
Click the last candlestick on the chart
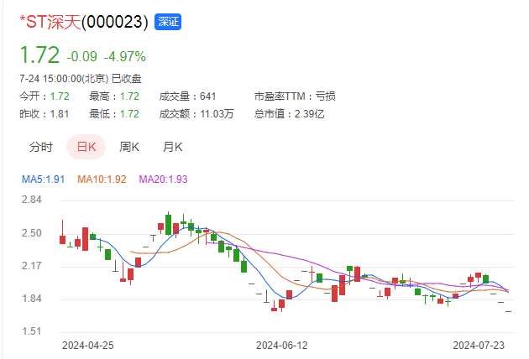coord(508,311)
